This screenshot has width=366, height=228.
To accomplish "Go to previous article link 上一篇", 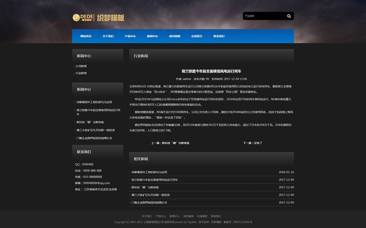I will tap(170, 143).
